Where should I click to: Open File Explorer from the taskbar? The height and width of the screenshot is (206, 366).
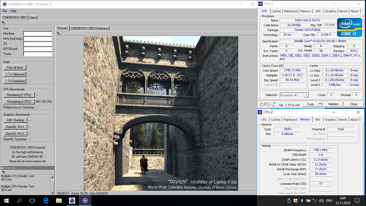59,200
